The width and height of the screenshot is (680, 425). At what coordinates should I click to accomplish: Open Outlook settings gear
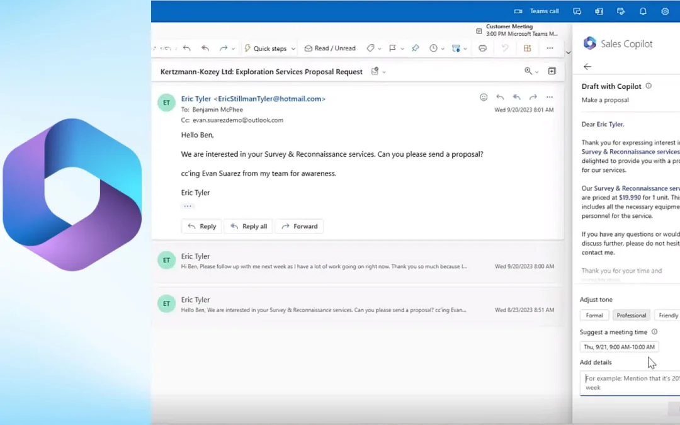(665, 11)
